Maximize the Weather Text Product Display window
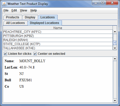This screenshot has width=120, height=106. click(103, 3)
